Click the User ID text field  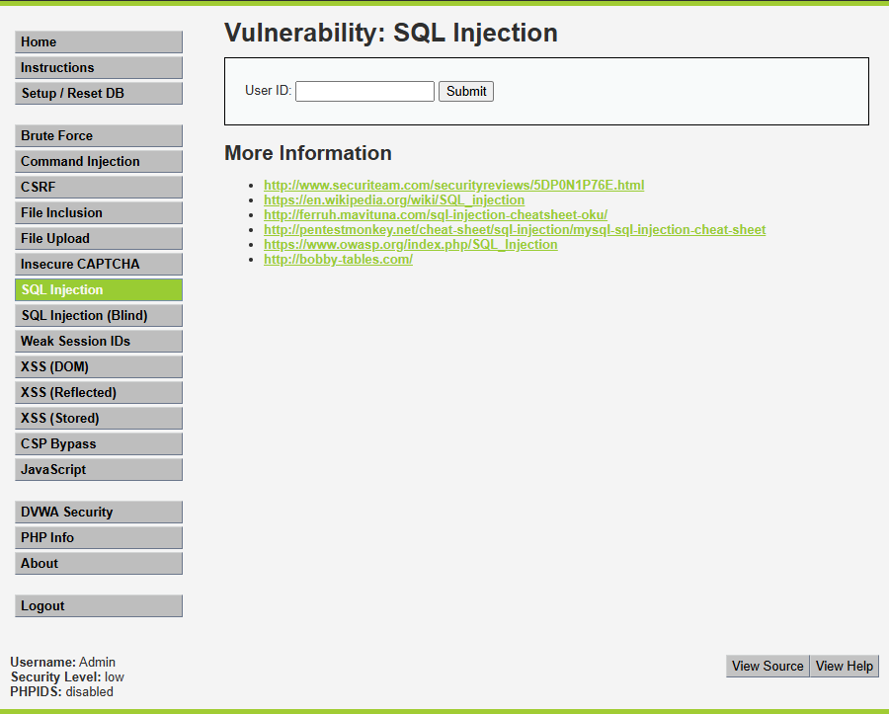(364, 91)
